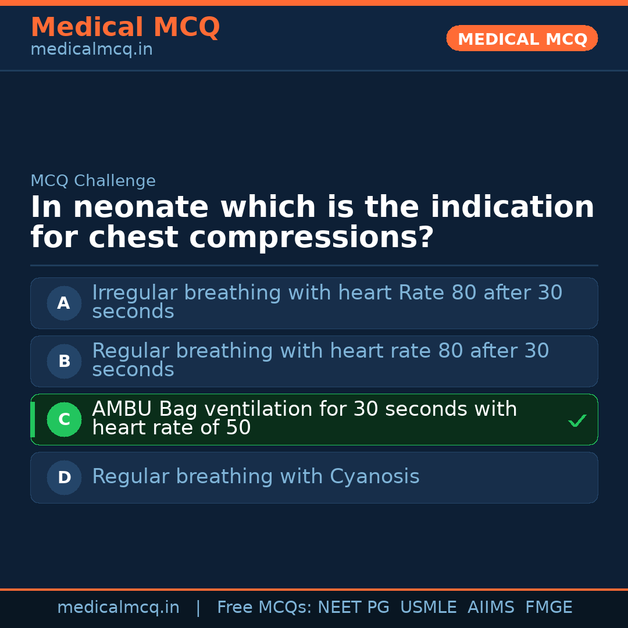628x628 pixels.
Task: Open medicalmcq.in link in the header
Action: click(91, 50)
